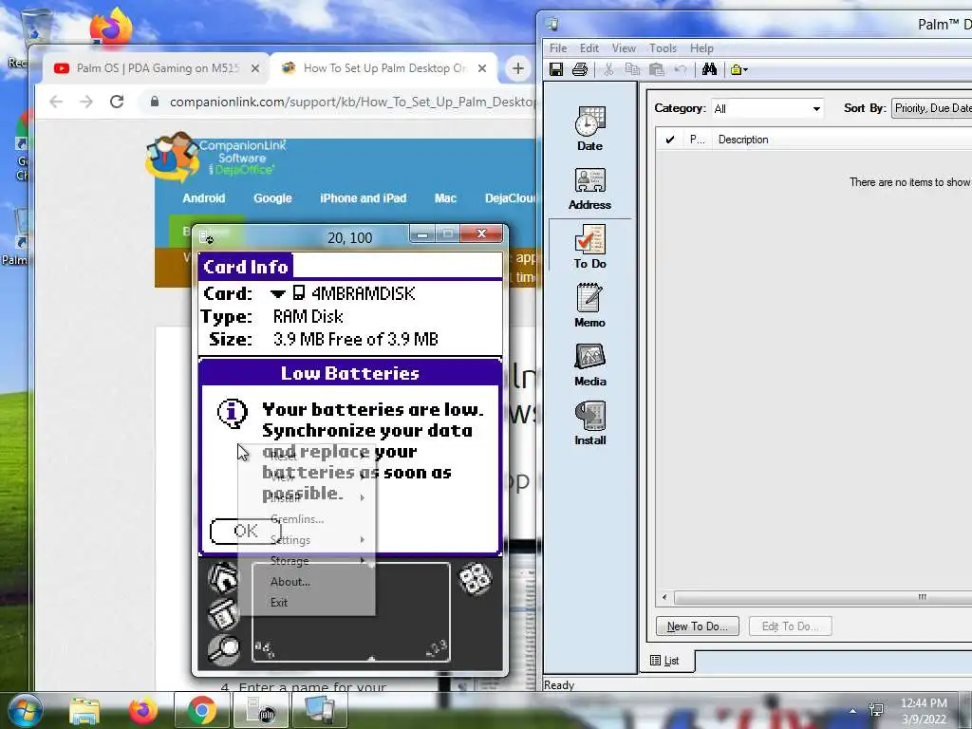
Task: Open Tools menu in Palm Desktop
Action: [x=663, y=47]
